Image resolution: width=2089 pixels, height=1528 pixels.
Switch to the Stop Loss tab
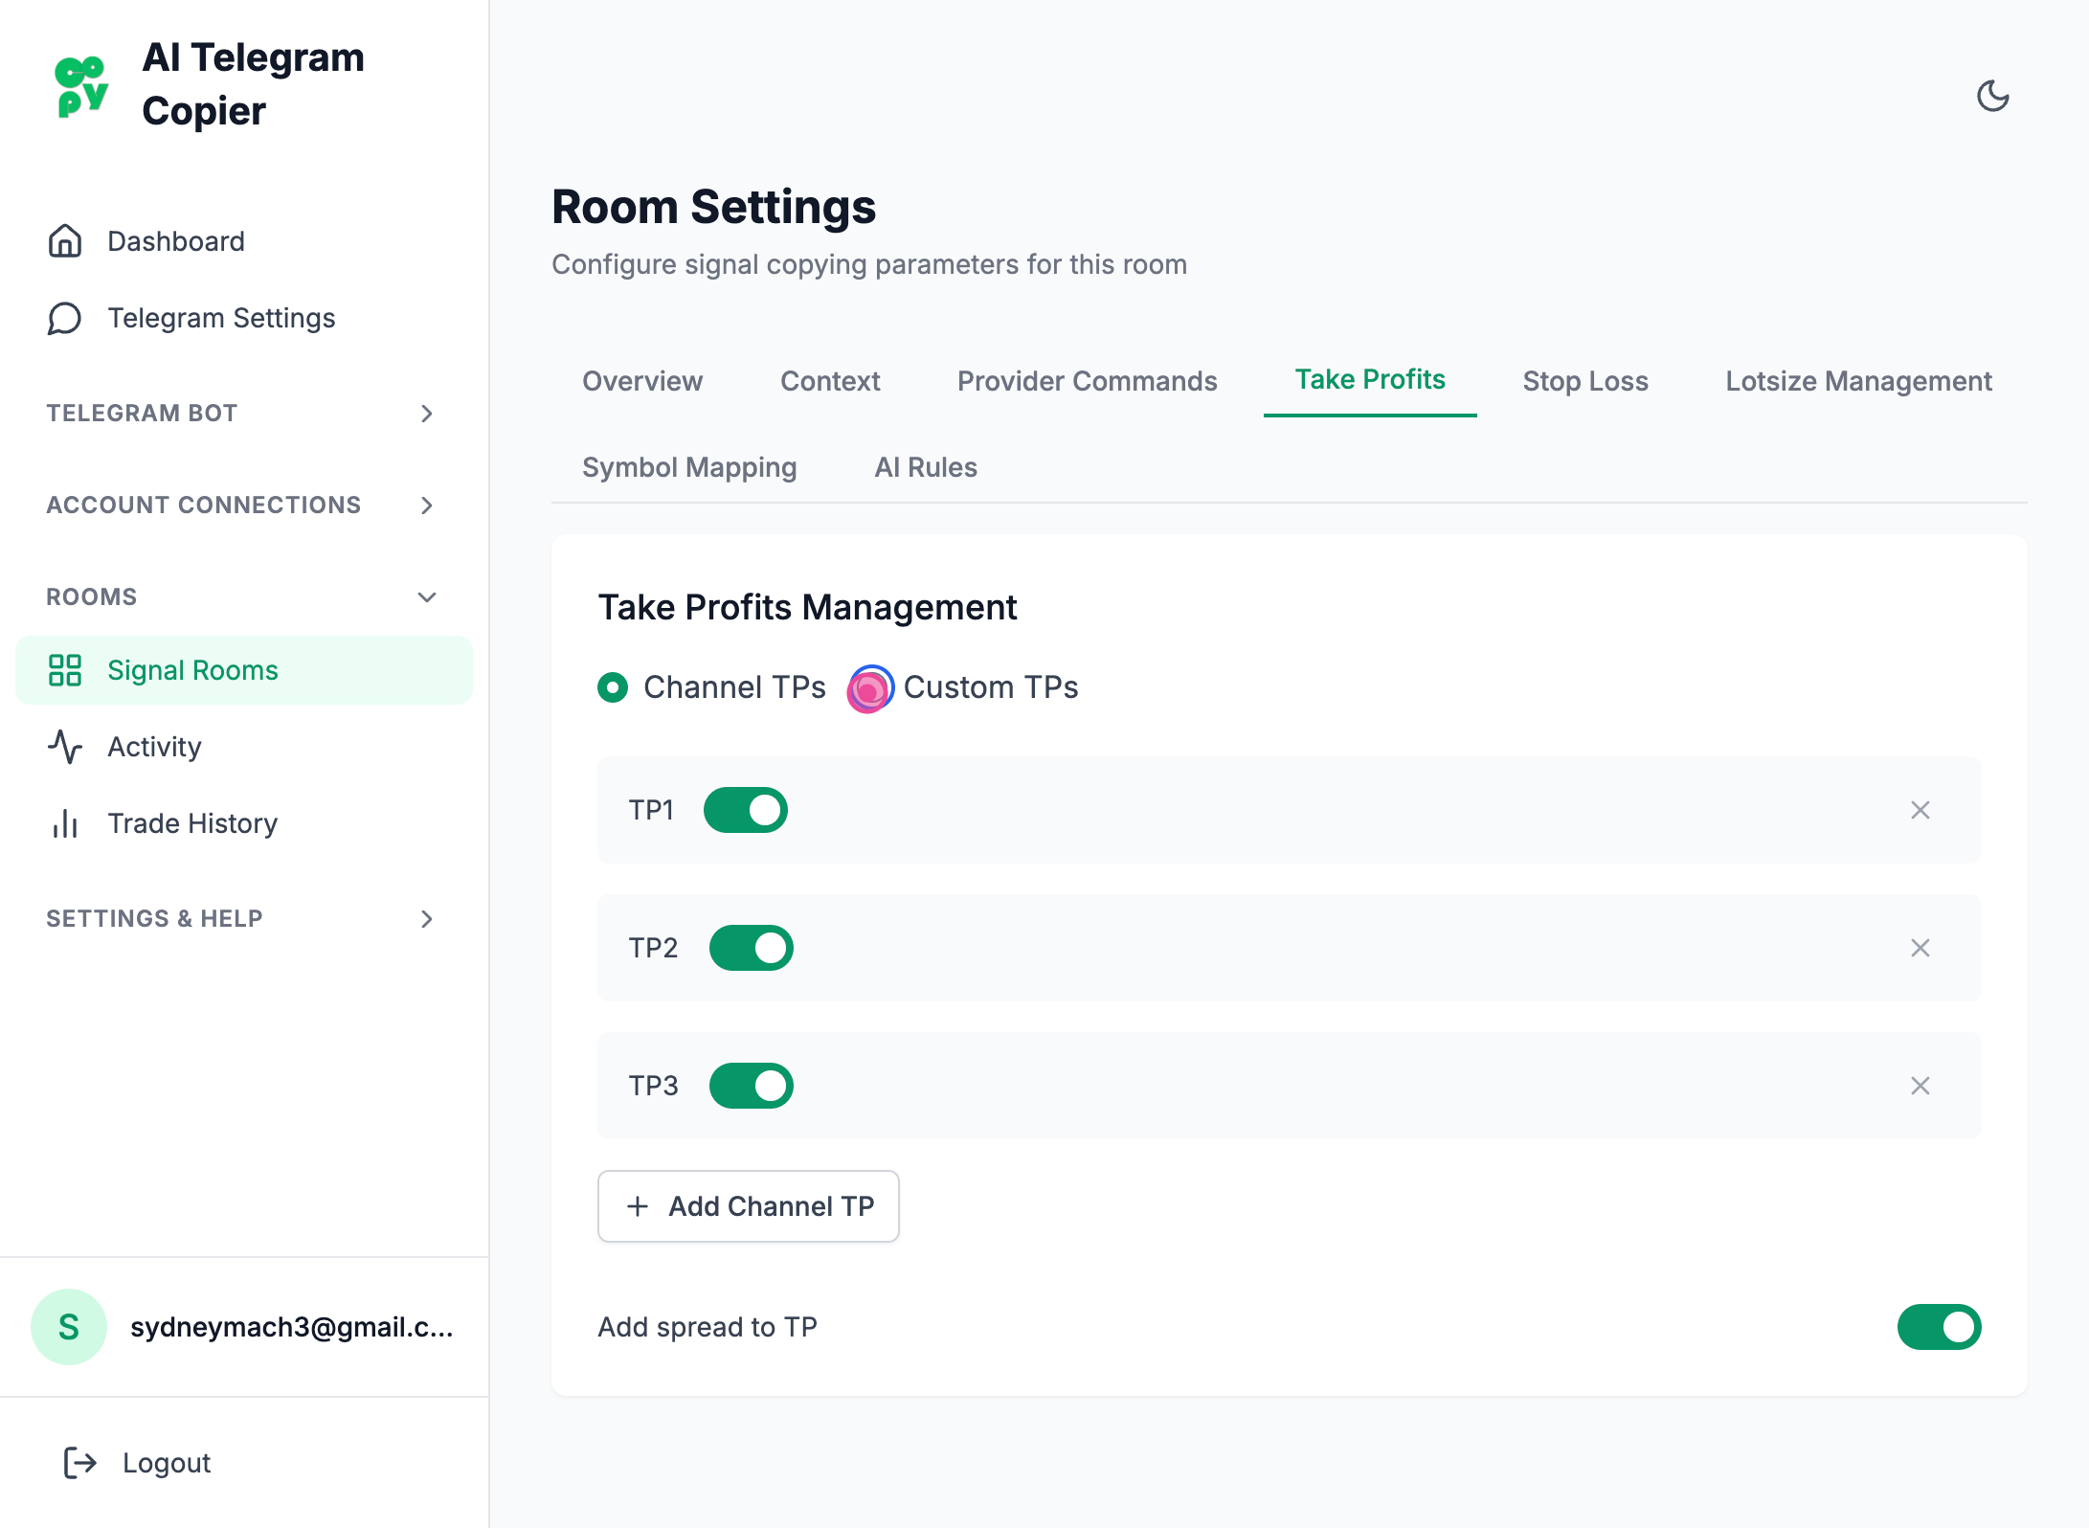[x=1585, y=381]
